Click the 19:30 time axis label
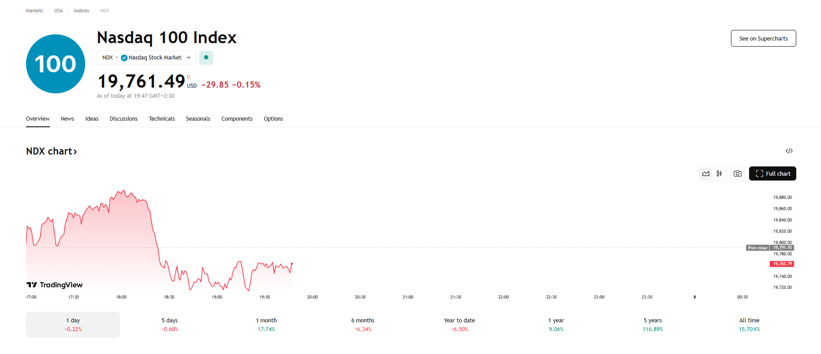The height and width of the screenshot is (354, 821). (x=265, y=297)
